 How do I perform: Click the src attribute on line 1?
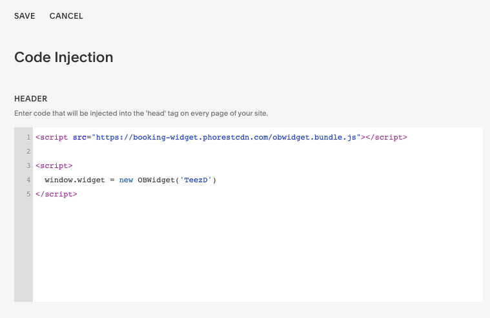click(79, 138)
